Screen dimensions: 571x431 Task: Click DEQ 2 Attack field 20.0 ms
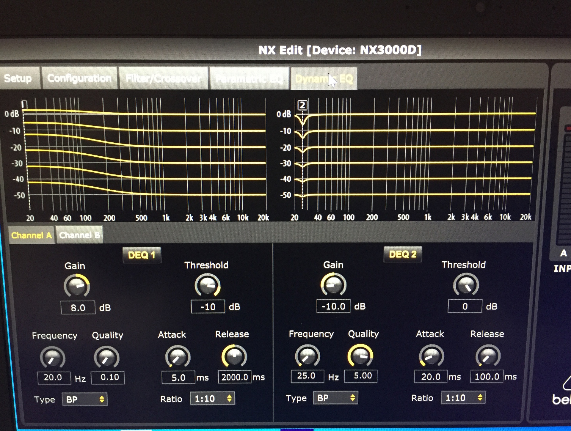click(x=431, y=377)
